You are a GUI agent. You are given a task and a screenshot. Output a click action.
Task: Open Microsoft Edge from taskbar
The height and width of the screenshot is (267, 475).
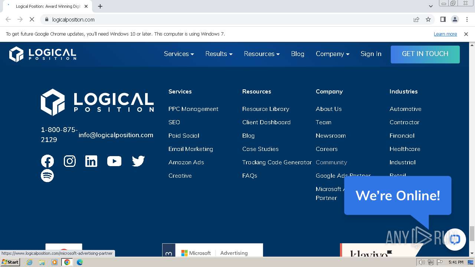coord(79,262)
